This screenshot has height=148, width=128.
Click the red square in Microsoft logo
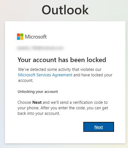coord(18,35)
